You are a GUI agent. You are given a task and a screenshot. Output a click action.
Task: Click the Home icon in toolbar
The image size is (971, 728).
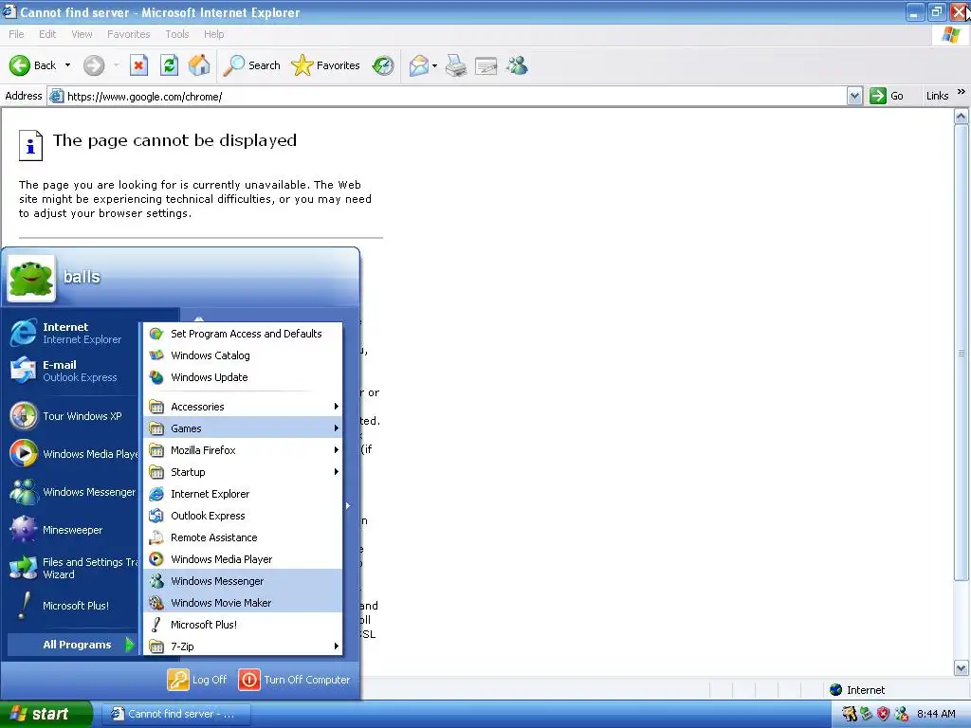[199, 65]
